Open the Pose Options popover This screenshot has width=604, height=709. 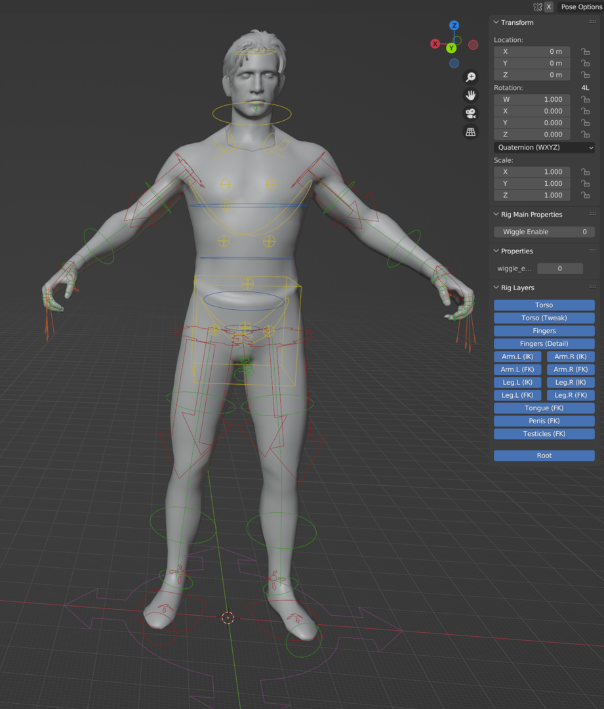(x=581, y=7)
